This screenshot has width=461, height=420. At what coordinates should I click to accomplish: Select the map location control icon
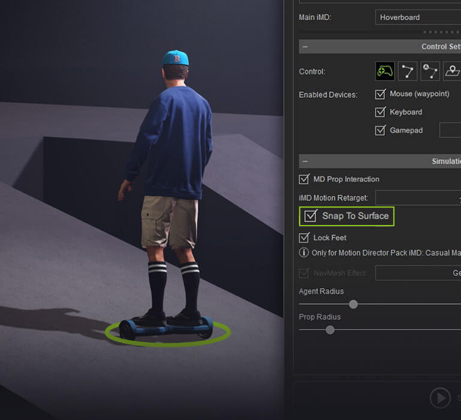point(452,71)
